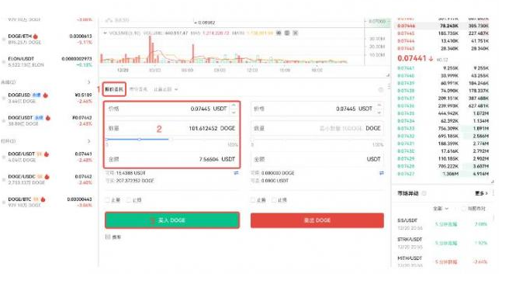Click the fire icon next to DOGE/ETH
The image size is (509, 284).
point(36,36)
